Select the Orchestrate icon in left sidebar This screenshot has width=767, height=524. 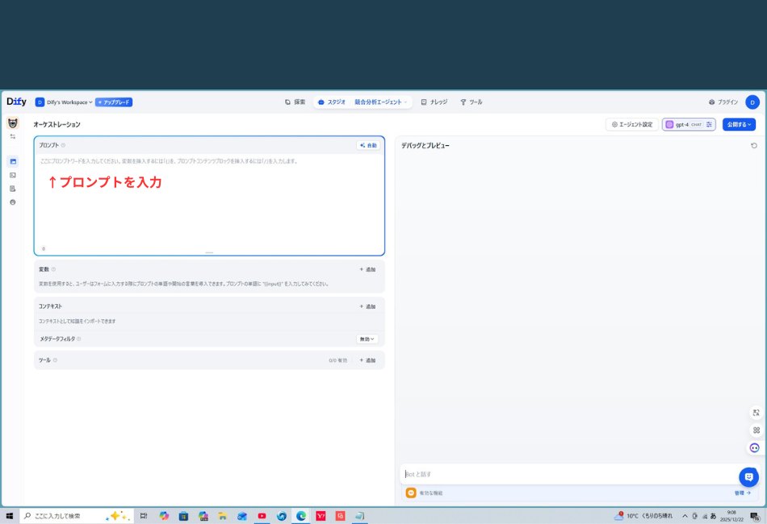[13, 161]
